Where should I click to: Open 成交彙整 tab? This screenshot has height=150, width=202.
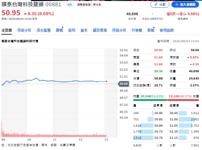tap(43, 30)
